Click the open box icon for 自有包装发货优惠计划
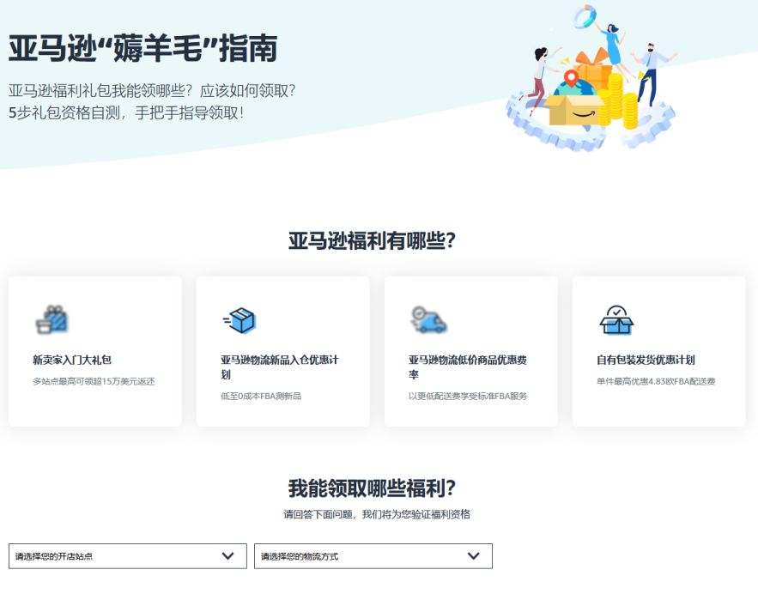This screenshot has width=758, height=600. 616,319
